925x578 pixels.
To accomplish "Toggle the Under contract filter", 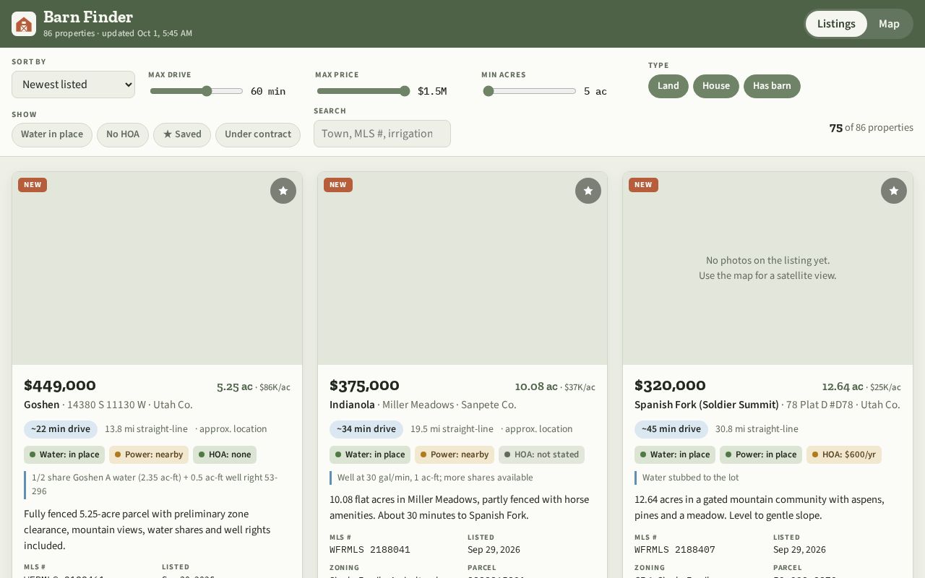I will pyautogui.click(x=258, y=134).
